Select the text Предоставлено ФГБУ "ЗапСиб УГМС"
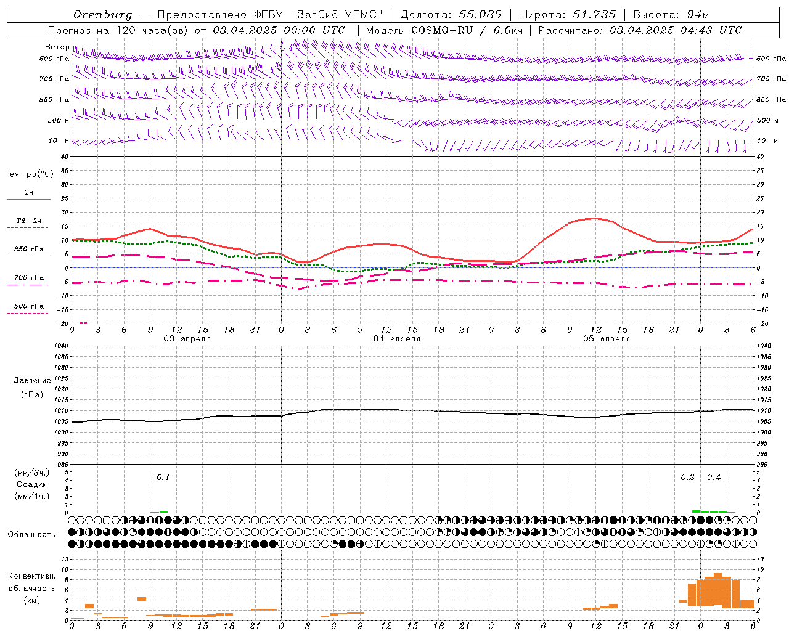The image size is (789, 631). [270, 15]
